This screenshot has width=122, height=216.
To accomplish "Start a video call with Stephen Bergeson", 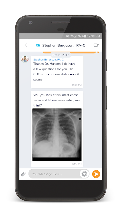I will point(97,45).
